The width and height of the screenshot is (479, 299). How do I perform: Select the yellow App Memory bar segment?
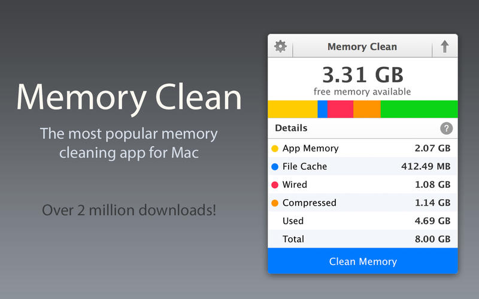[x=292, y=109]
